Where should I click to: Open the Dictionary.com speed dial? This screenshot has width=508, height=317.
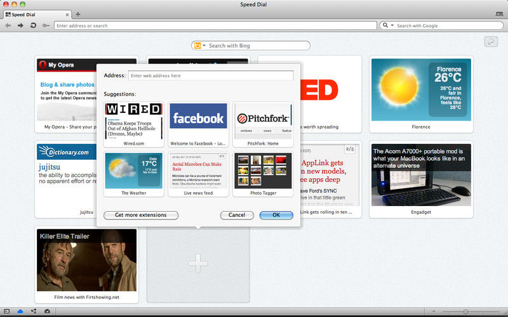point(66,179)
